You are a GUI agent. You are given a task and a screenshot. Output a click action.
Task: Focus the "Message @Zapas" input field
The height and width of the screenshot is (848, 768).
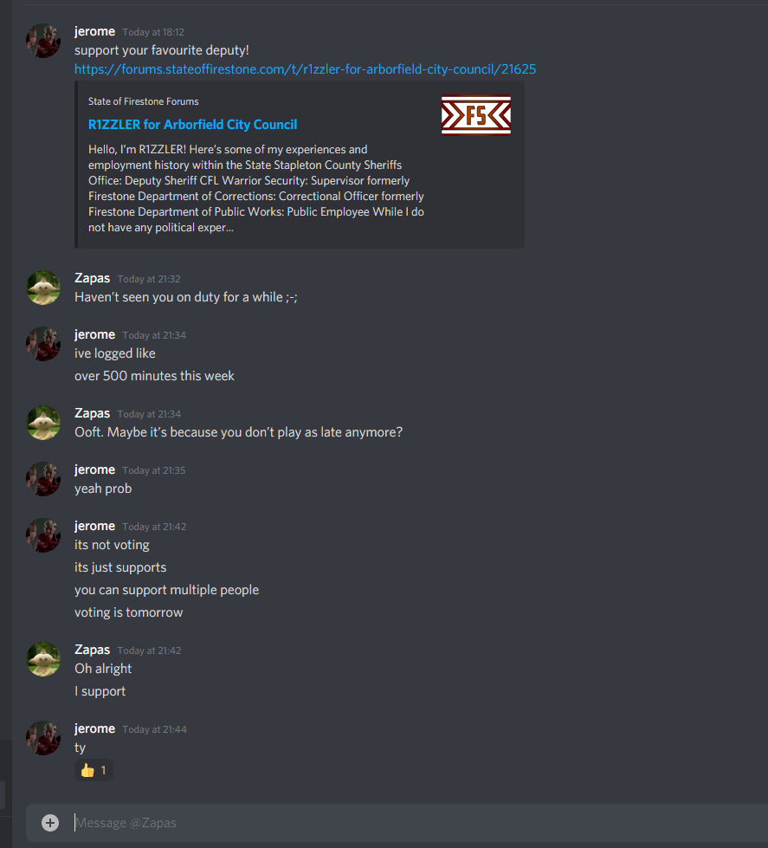(x=416, y=823)
